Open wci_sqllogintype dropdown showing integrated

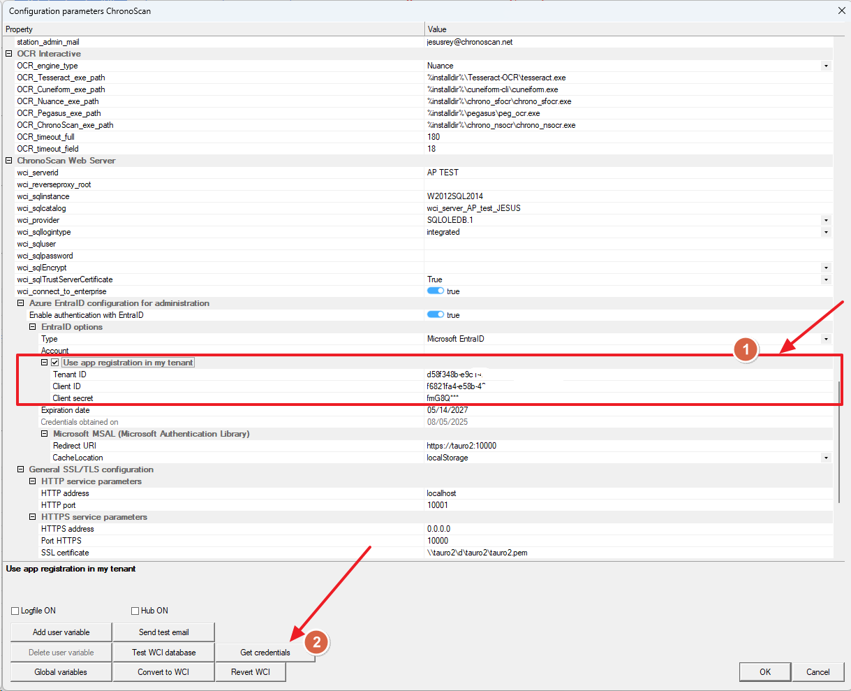click(826, 232)
